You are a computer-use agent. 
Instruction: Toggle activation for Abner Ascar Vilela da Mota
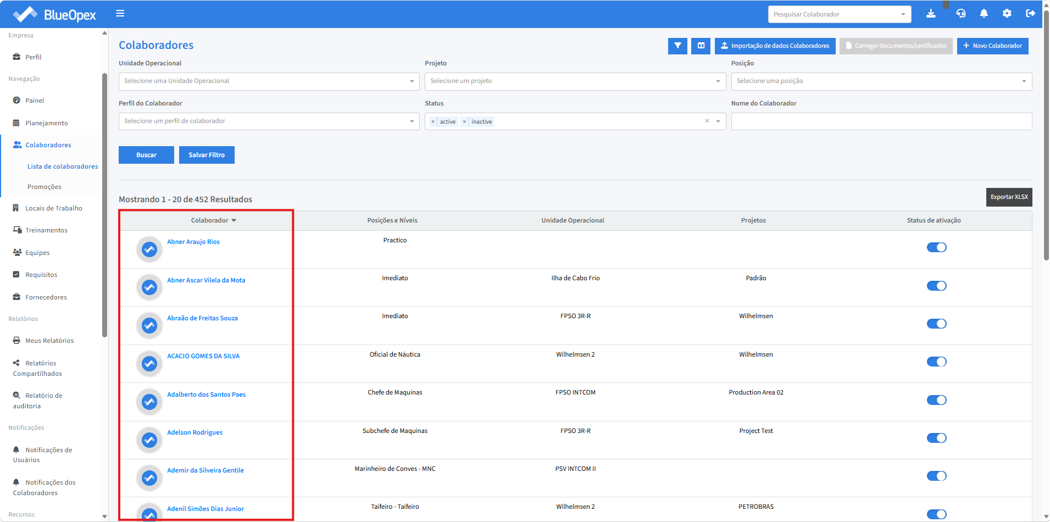click(x=937, y=286)
